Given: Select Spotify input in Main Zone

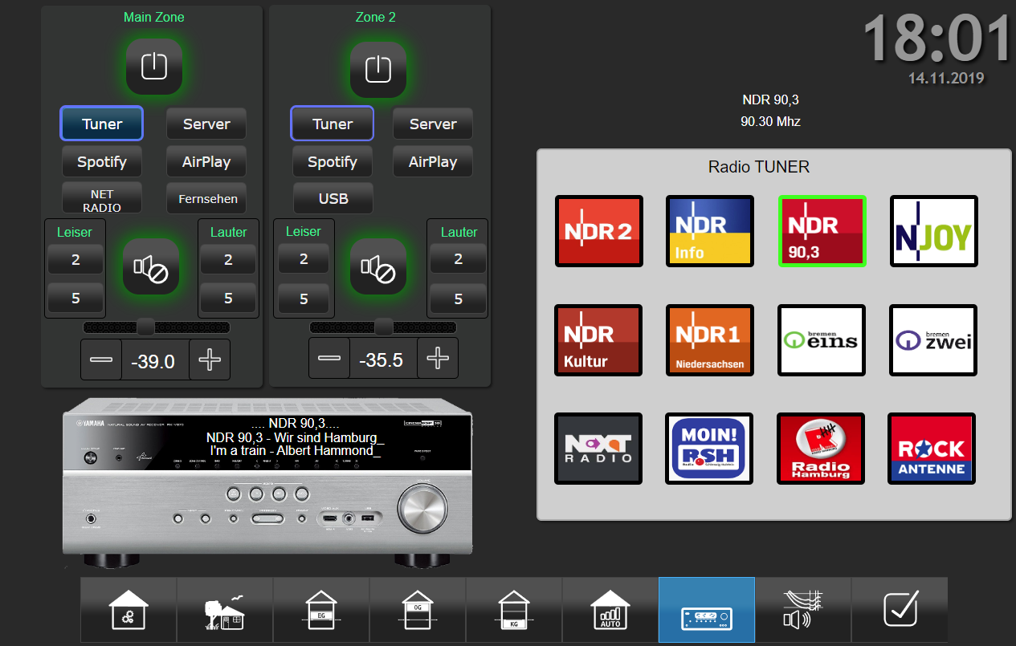Looking at the screenshot, I should [102, 161].
